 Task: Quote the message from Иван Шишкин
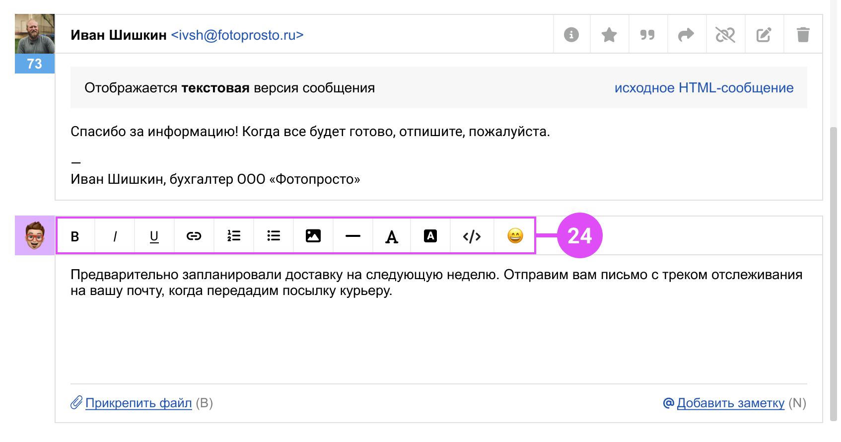647,35
